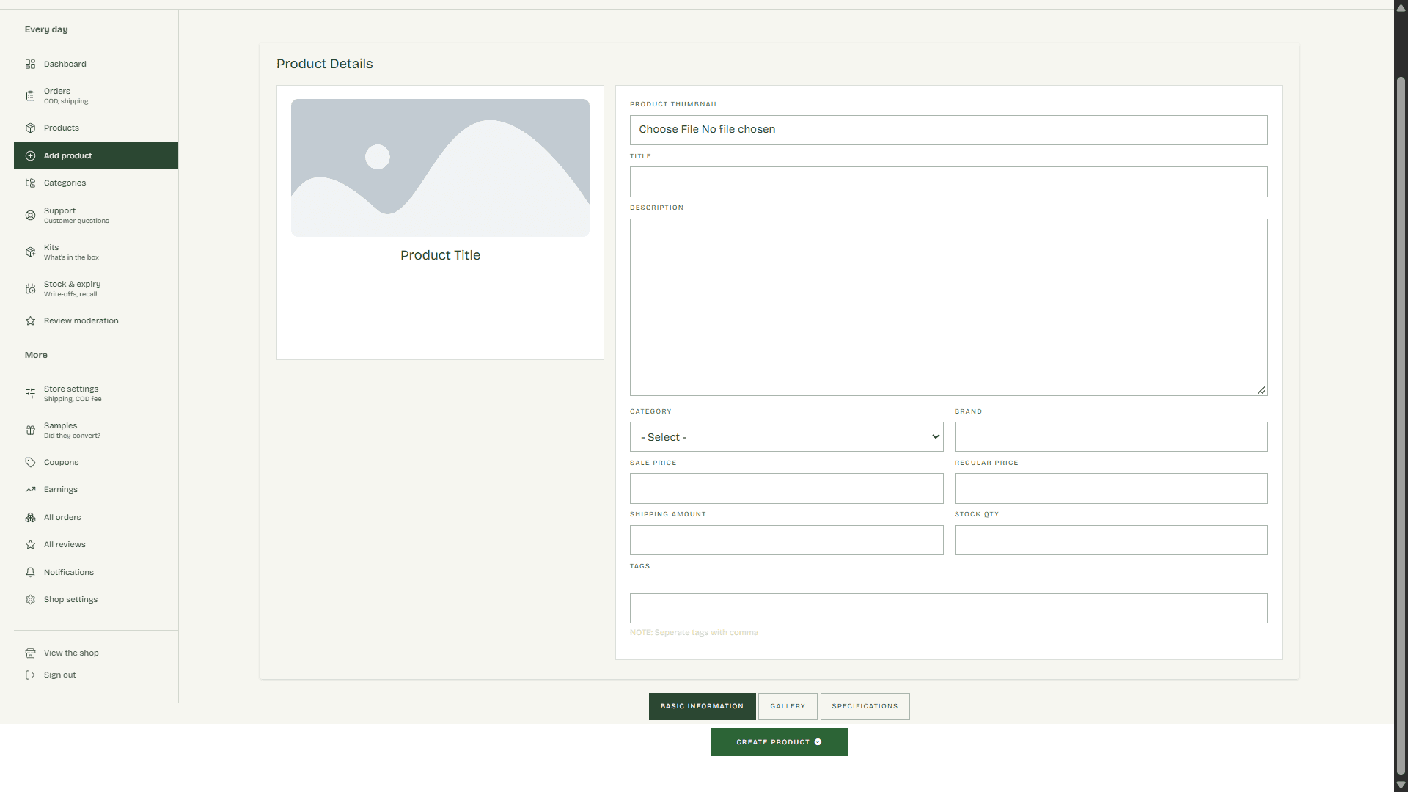Open the Category select dropdown

click(x=786, y=437)
